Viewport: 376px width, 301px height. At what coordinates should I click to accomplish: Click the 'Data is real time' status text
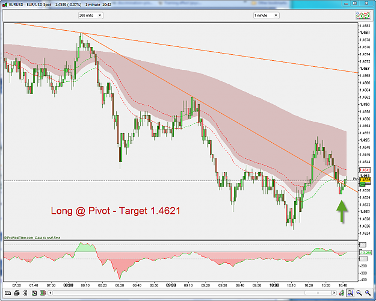click(x=48, y=238)
